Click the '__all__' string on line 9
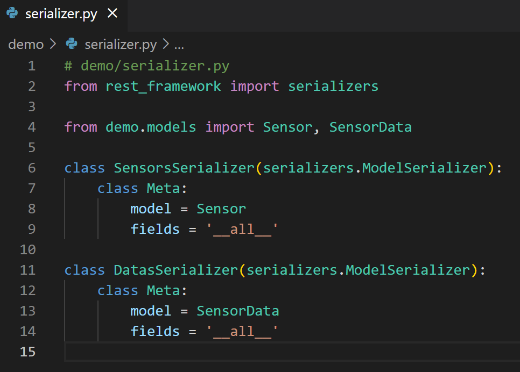Viewport: 520px width, 372px height. [242, 229]
